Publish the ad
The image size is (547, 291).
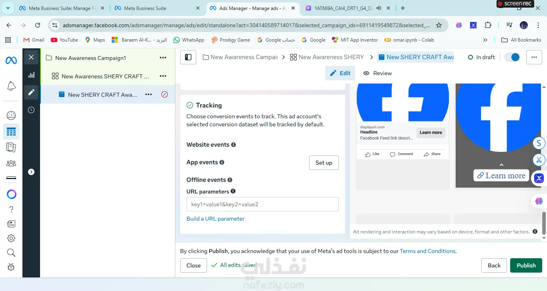point(526,265)
